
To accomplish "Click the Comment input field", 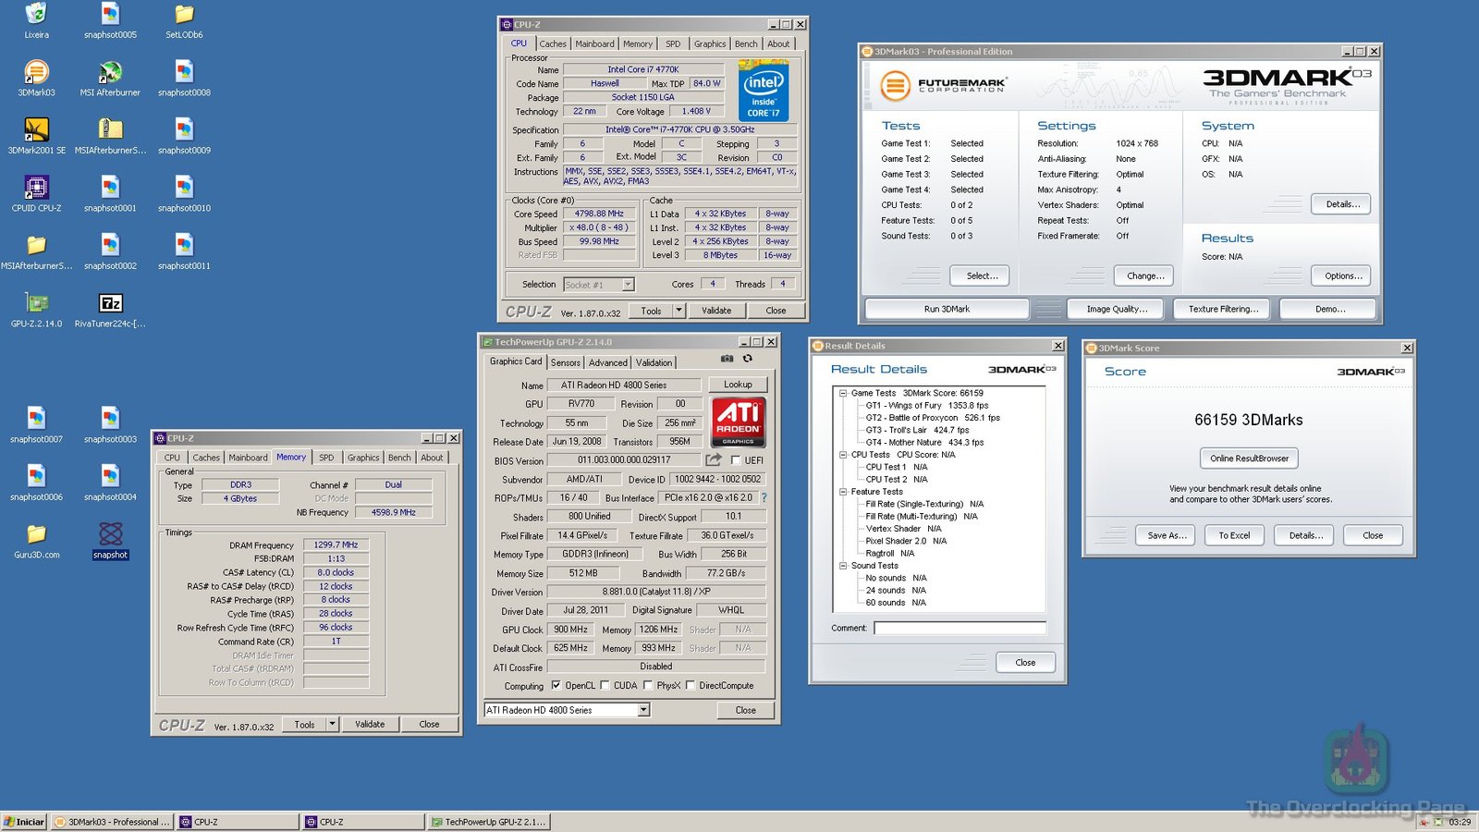I will (x=960, y=628).
